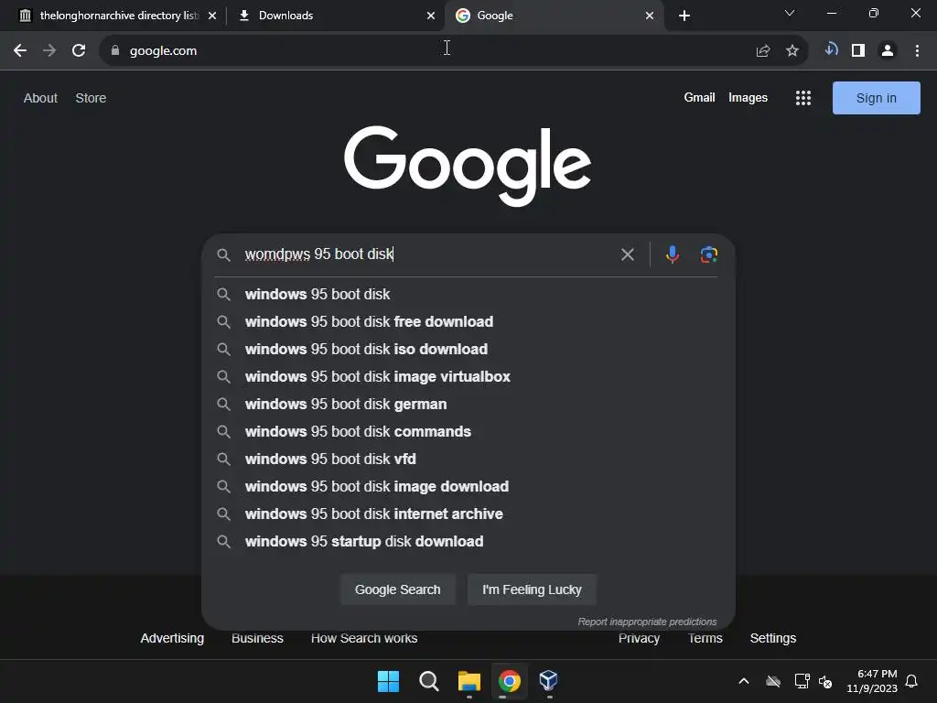This screenshot has width=937, height=703.
Task: Close the thelonghornarchive tab
Action: click(x=212, y=16)
